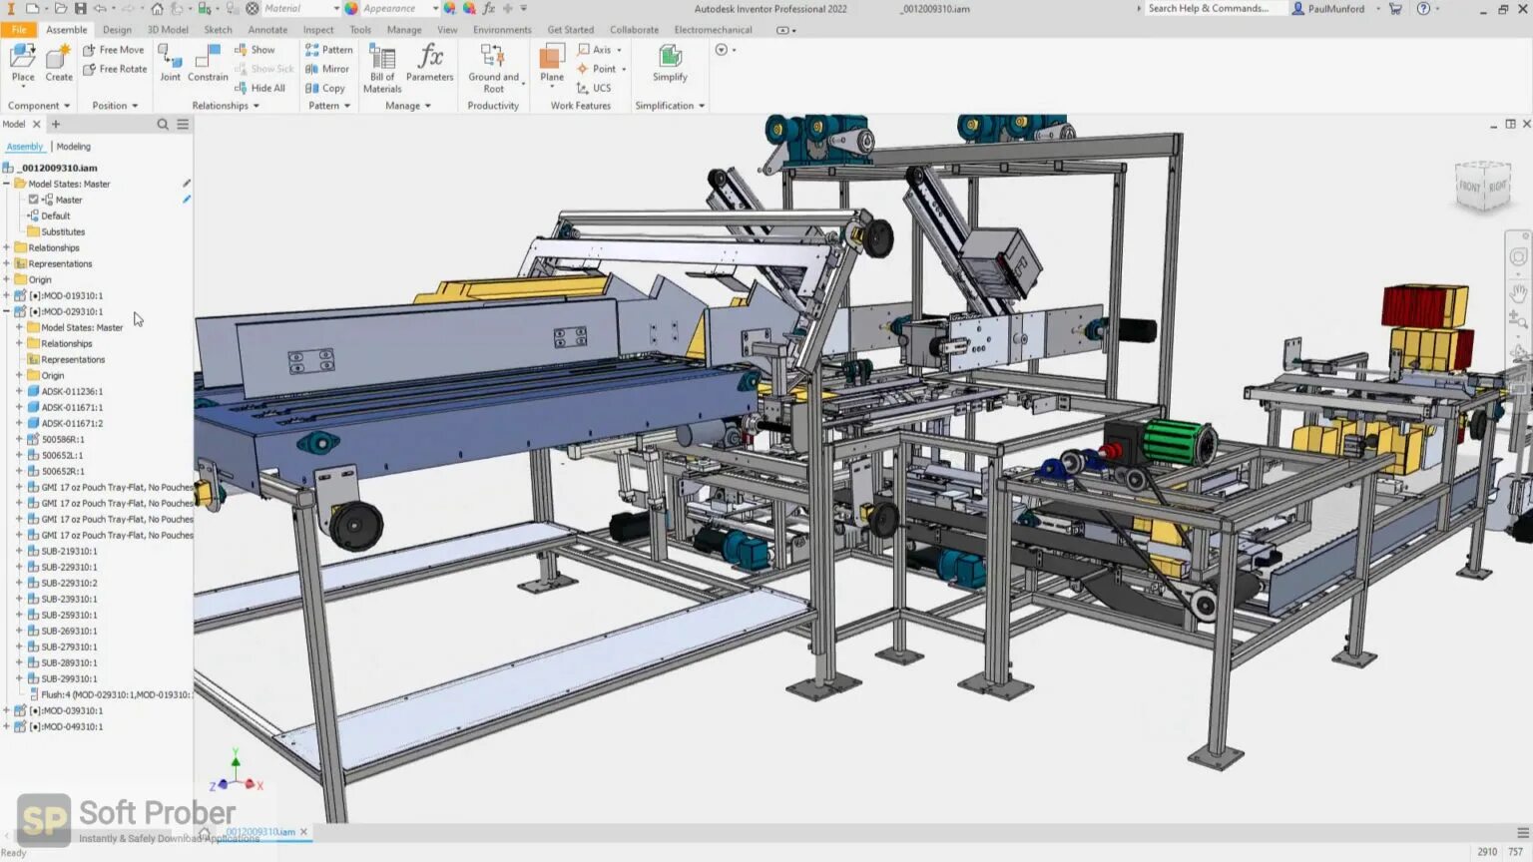Image resolution: width=1533 pixels, height=862 pixels.
Task: Switch to the Annotate ribbon tab
Action: pos(266,30)
